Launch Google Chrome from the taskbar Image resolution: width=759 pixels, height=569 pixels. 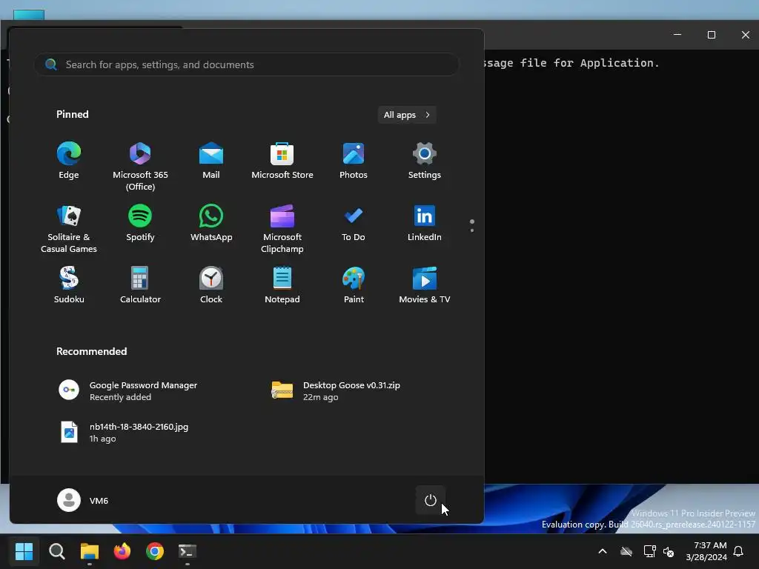tap(155, 551)
